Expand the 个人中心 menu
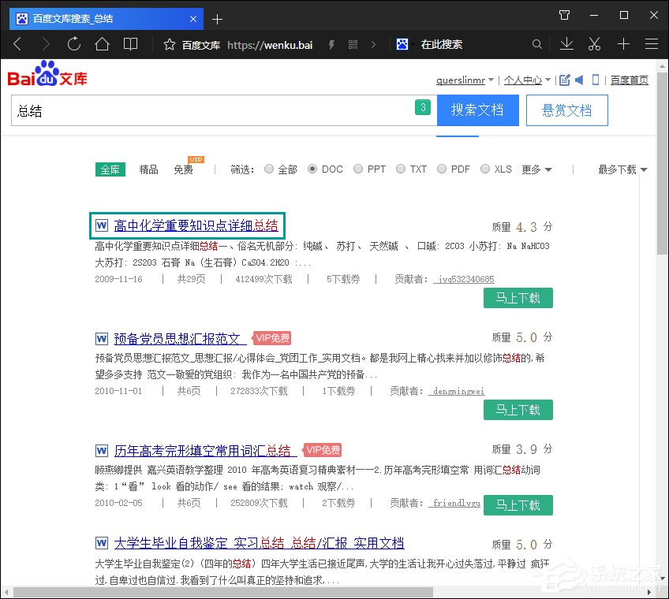Image resolution: width=669 pixels, height=599 pixels. [x=527, y=80]
